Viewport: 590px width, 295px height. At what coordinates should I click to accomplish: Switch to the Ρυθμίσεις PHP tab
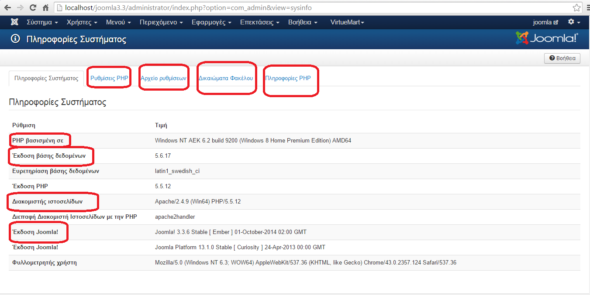[109, 78]
